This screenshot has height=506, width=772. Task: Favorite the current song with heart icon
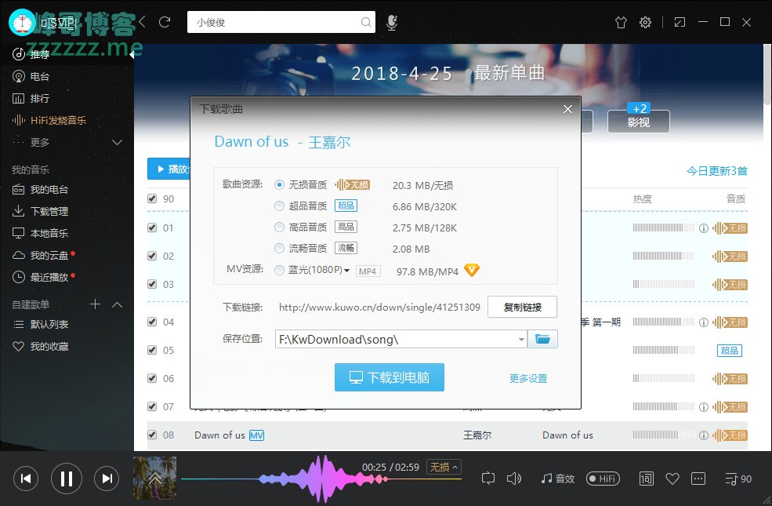(672, 478)
